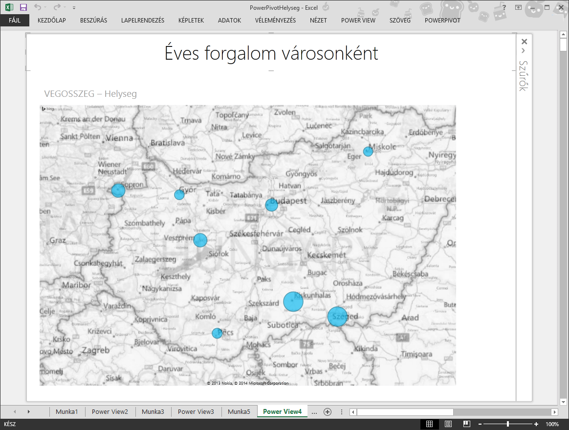
Task: Zoom in using the plus button
Action: coord(536,424)
